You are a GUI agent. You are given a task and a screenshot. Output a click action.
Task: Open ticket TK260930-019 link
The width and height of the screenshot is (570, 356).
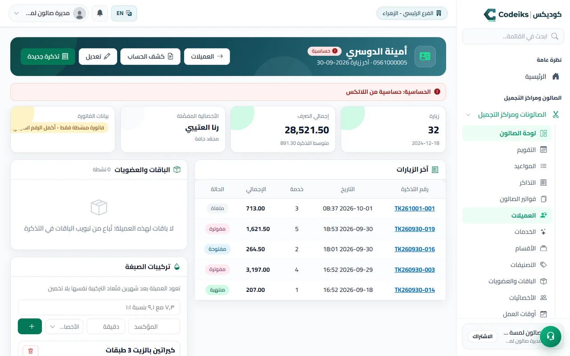pyautogui.click(x=415, y=229)
